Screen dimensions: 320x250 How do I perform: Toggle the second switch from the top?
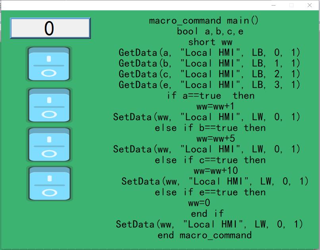(x=49, y=105)
